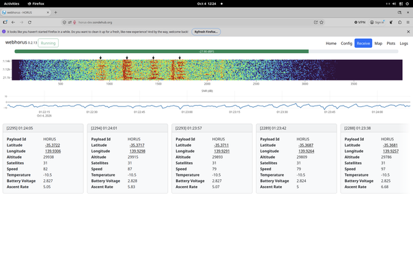Open the Plots tab
Image resolution: width=413 pixels, height=259 pixels.
click(x=391, y=44)
